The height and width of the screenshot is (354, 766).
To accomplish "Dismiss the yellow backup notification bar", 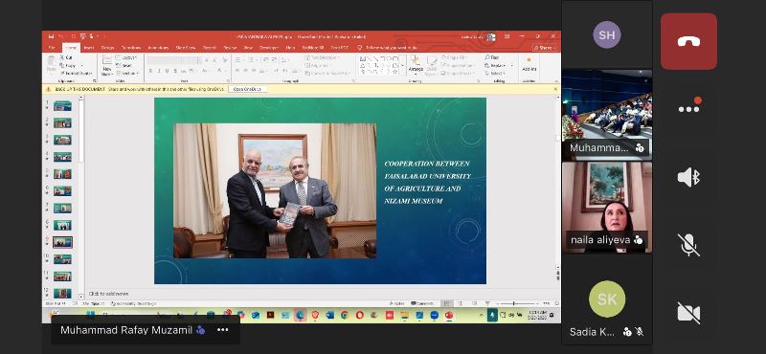I will click(555, 89).
